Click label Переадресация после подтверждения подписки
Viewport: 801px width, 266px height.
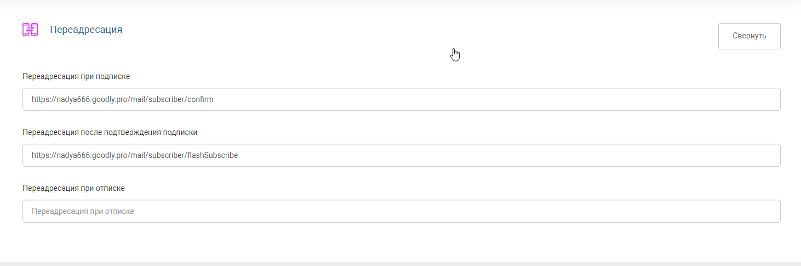point(110,132)
